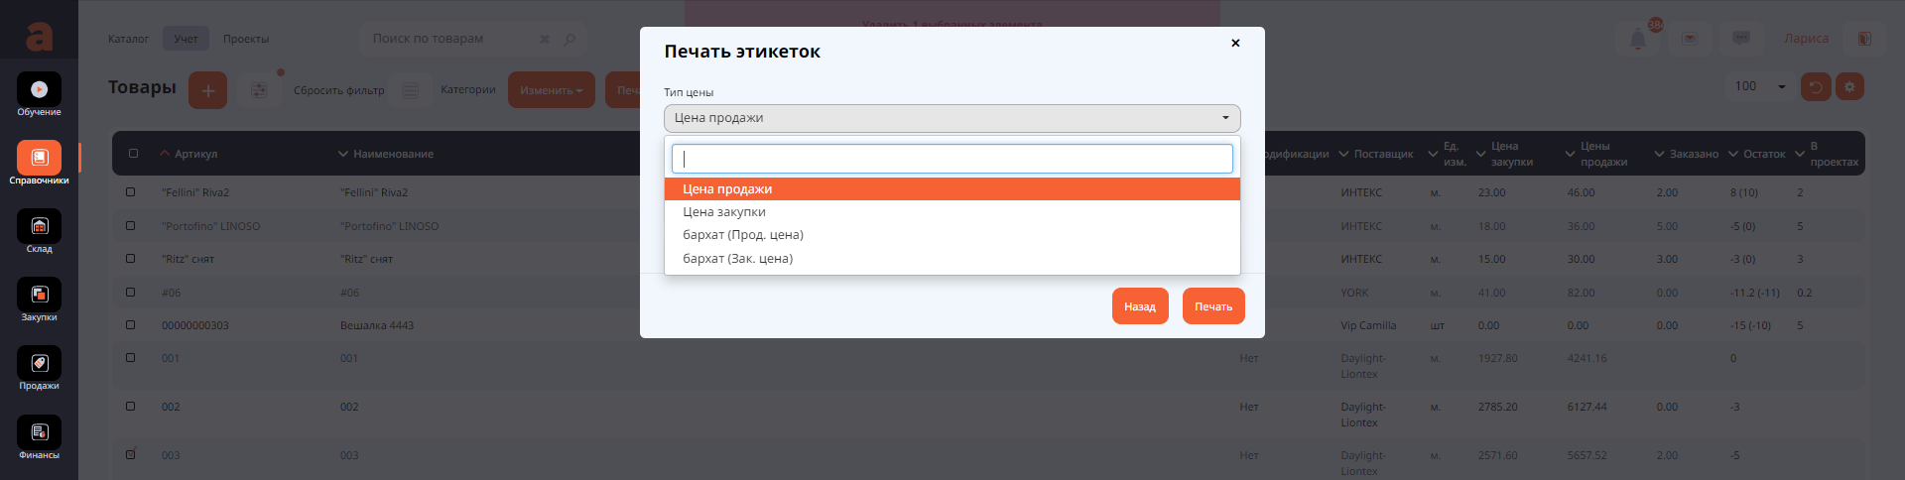Image resolution: width=1905 pixels, height=480 pixels.
Task: Check the row checkbox for 00000000303
Action: tap(131, 325)
